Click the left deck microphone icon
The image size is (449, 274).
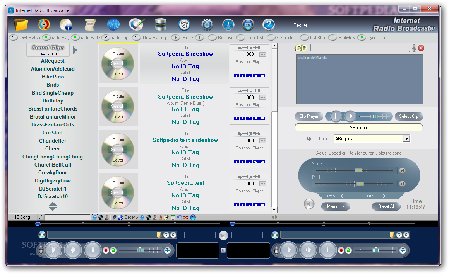coord(41,250)
